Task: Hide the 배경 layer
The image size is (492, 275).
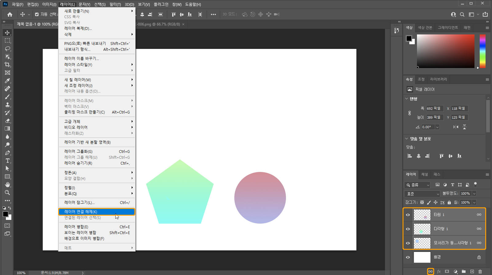Action: point(408,257)
